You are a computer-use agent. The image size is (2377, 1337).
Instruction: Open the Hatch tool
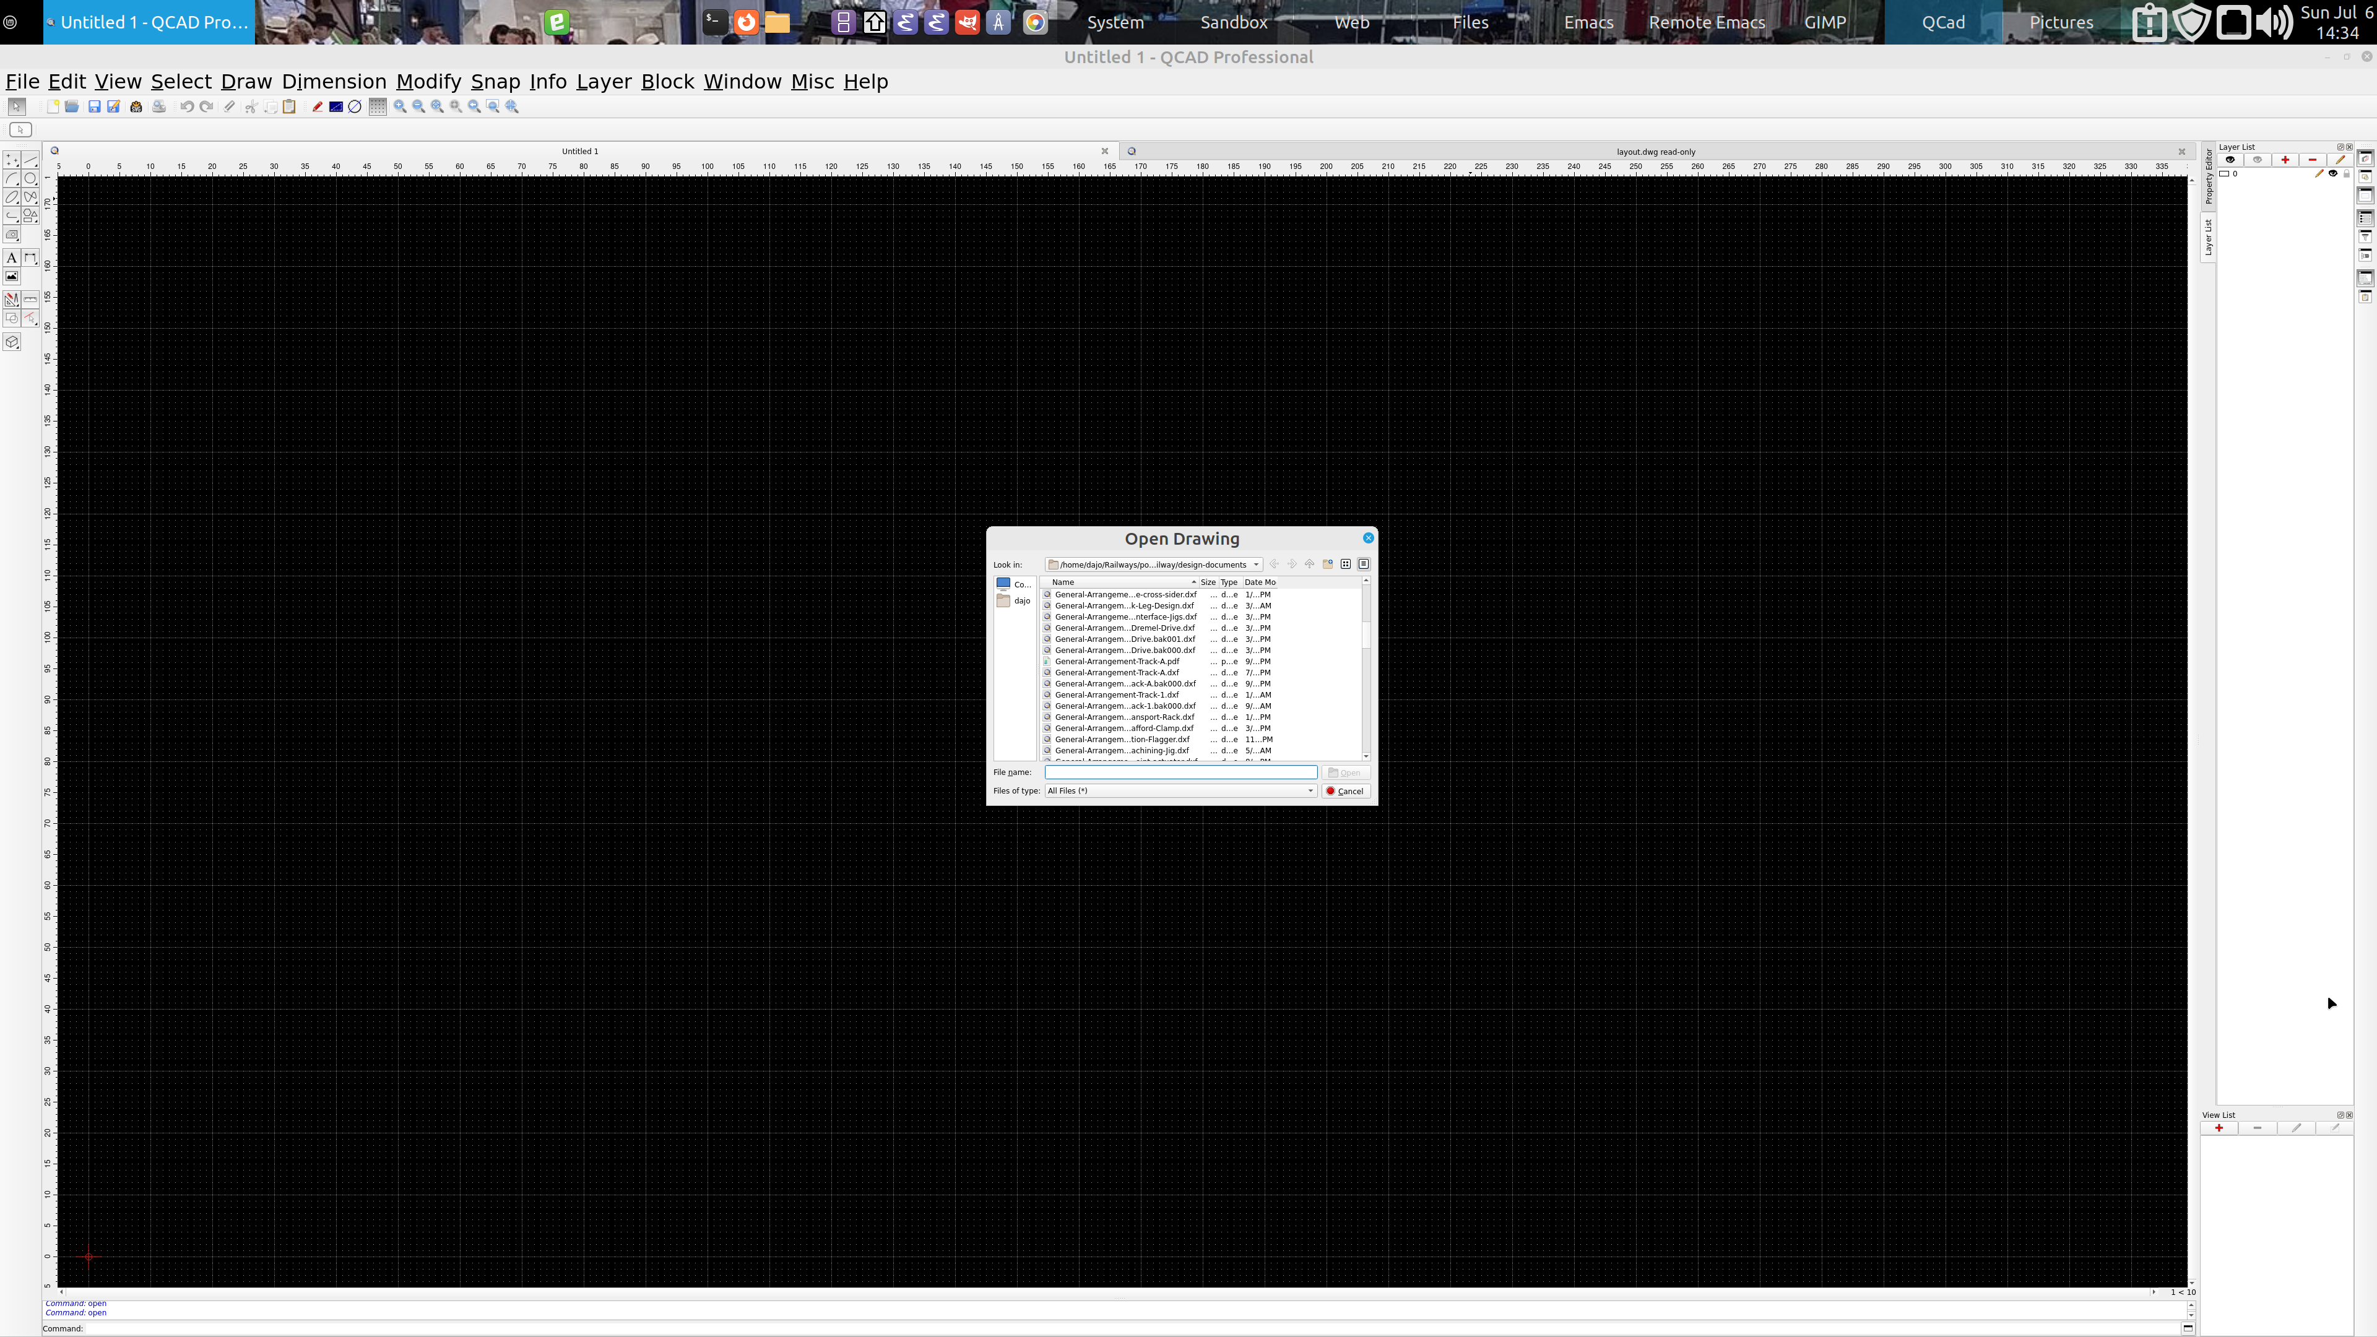click(12, 233)
